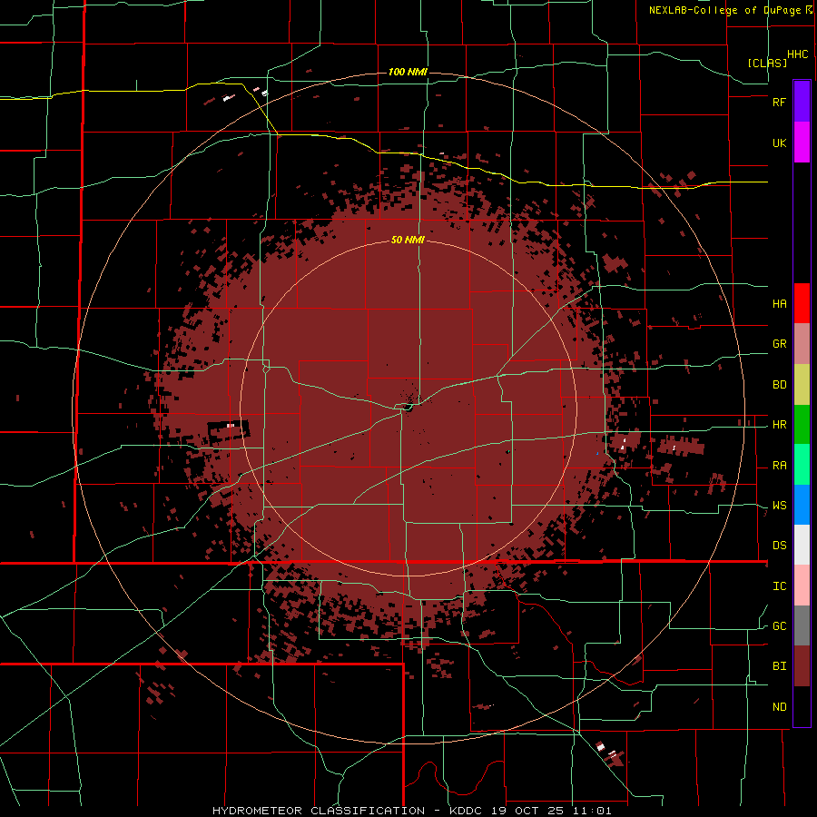The height and width of the screenshot is (817, 817).
Task: Click the 100 NMI range ring label
Action: pyautogui.click(x=408, y=72)
